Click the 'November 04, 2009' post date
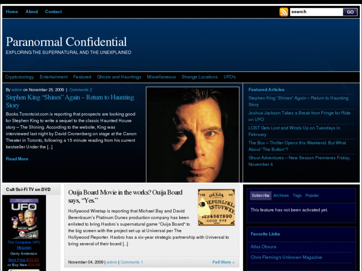 tap(86, 262)
